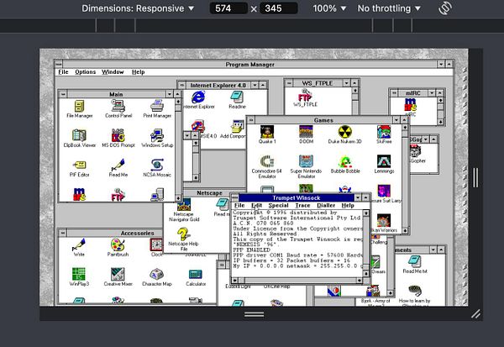Select the Bubble Bobble icon
This screenshot has width=504, height=347.
345,164
